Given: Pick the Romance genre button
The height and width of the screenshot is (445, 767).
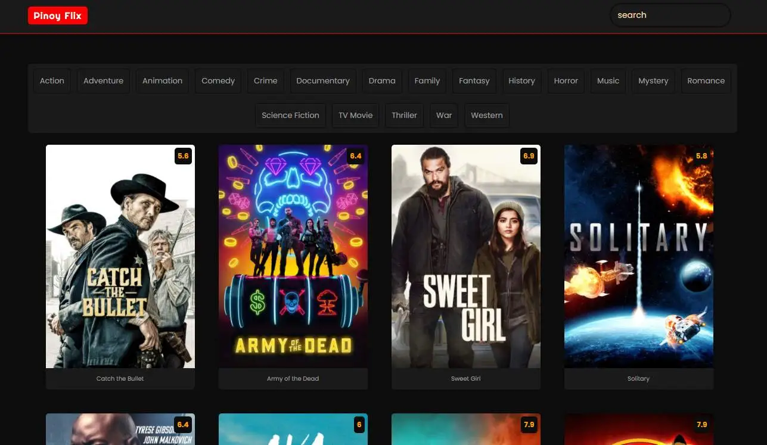Looking at the screenshot, I should (706, 81).
